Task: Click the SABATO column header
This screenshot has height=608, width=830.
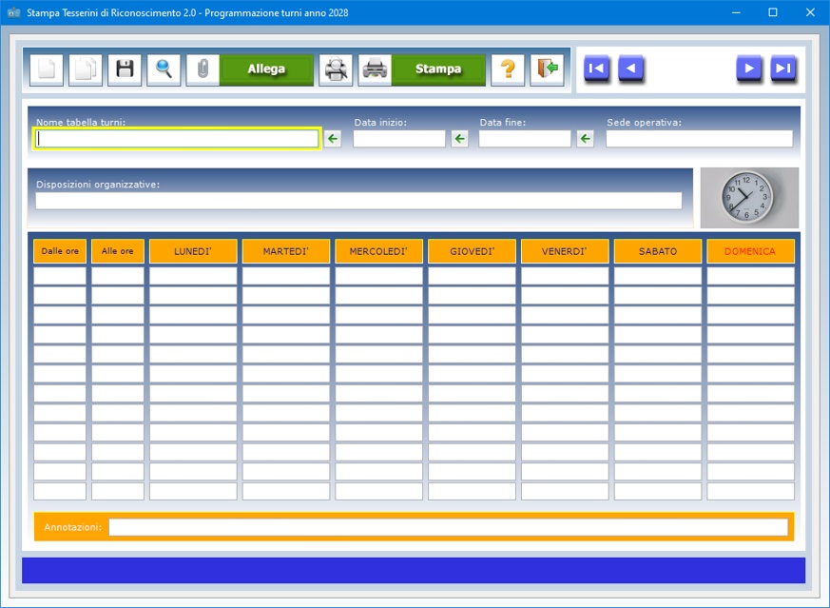Action: [x=658, y=251]
